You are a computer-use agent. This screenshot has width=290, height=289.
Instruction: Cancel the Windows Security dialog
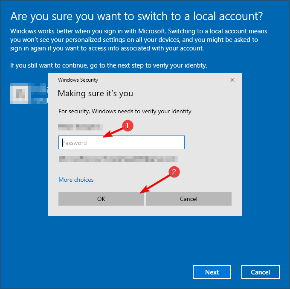click(x=188, y=199)
